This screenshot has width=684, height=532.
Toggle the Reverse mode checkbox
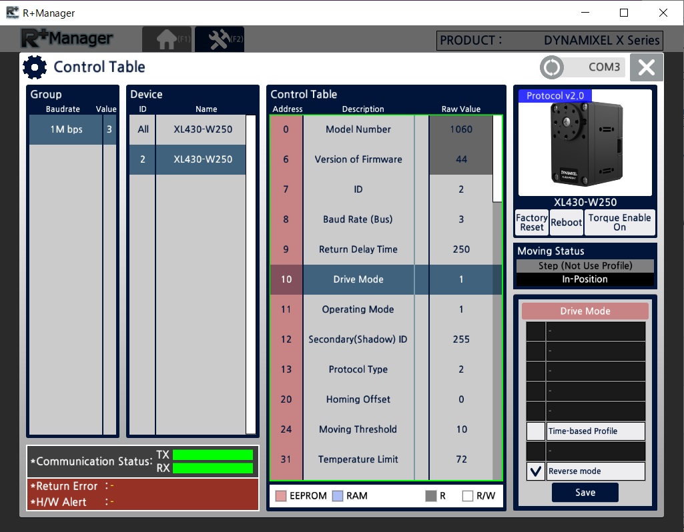tap(536, 471)
